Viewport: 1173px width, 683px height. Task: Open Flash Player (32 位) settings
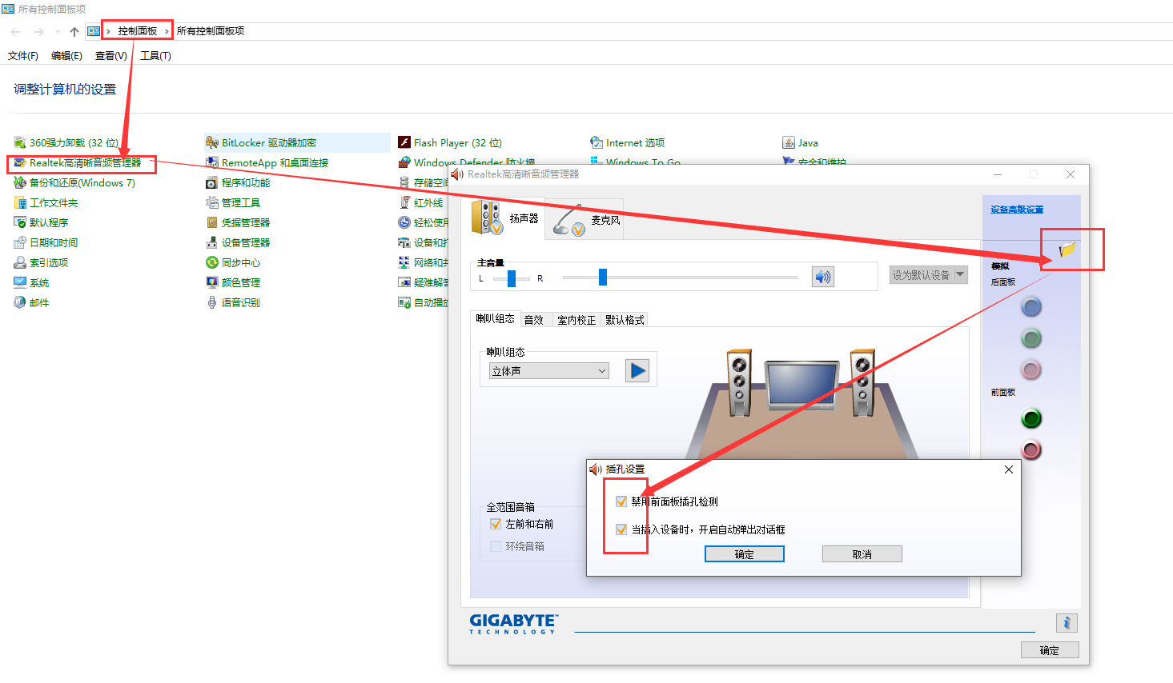[450, 143]
